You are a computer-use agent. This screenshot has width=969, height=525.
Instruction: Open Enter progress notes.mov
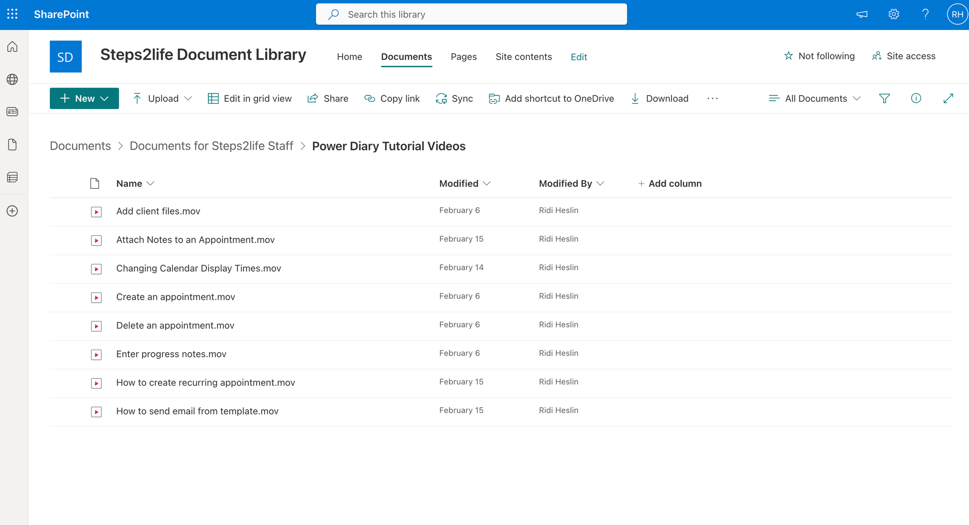click(171, 354)
